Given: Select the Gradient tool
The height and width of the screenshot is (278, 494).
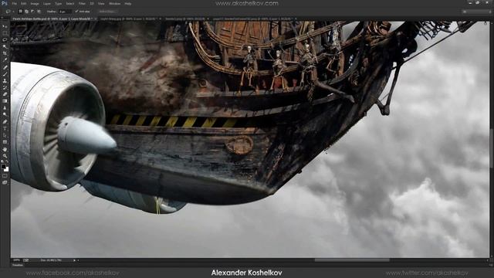Looking at the screenshot, I should (x=5, y=101).
